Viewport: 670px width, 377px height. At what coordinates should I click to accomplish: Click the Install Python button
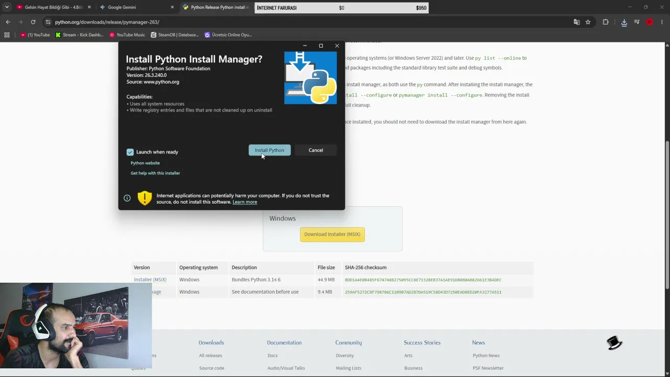[x=270, y=150]
